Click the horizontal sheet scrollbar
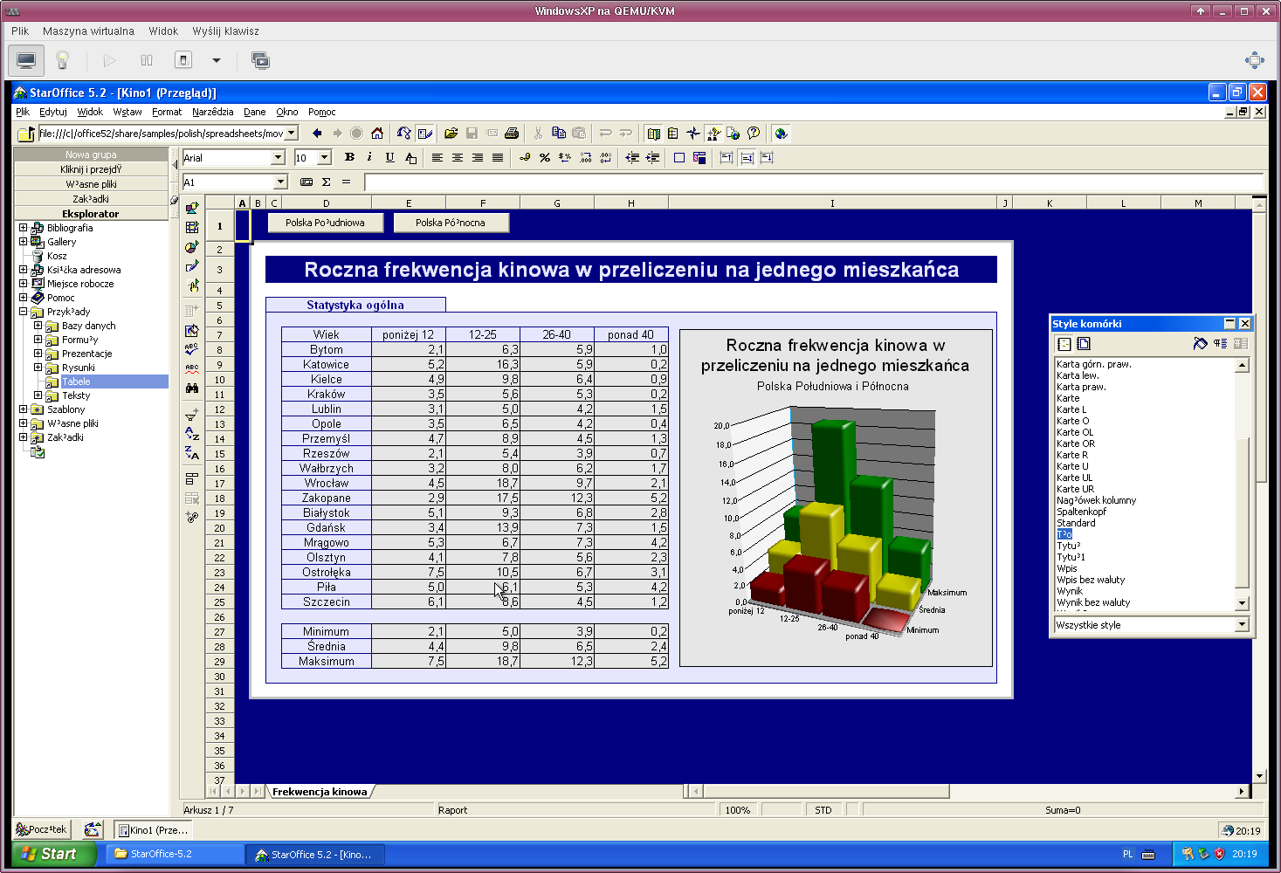This screenshot has width=1281, height=873. [968, 792]
